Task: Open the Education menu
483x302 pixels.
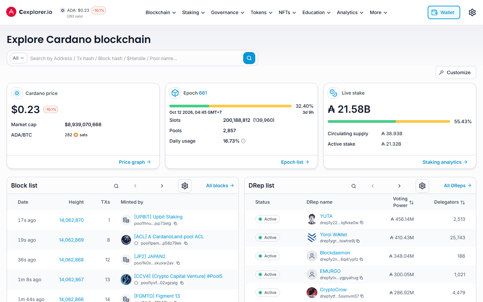Action: click(317, 12)
